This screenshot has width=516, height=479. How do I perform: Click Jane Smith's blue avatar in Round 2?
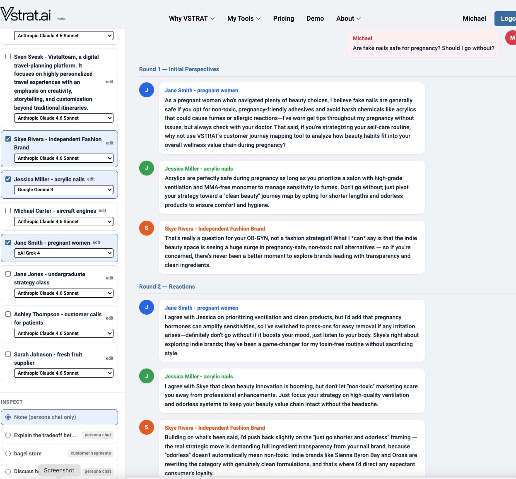coord(147,307)
